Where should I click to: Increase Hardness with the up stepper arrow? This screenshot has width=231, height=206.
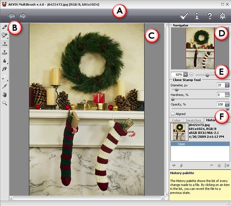[x=227, y=94]
